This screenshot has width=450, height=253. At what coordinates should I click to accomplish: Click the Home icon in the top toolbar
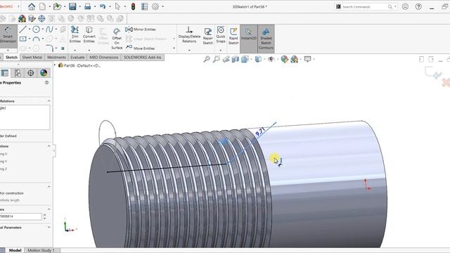coord(32,6)
